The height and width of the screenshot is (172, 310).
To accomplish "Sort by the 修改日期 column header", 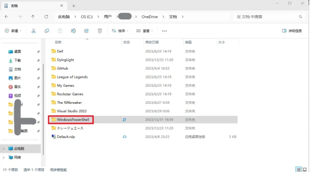I will point(152,42).
